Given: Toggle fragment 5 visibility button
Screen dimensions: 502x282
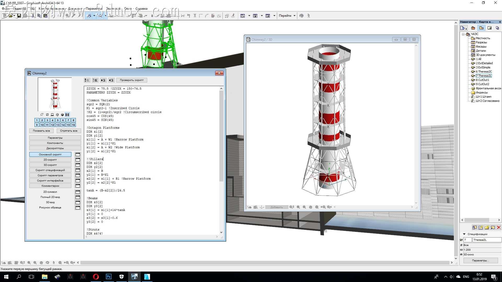Looking at the screenshot, I should click(x=58, y=120).
